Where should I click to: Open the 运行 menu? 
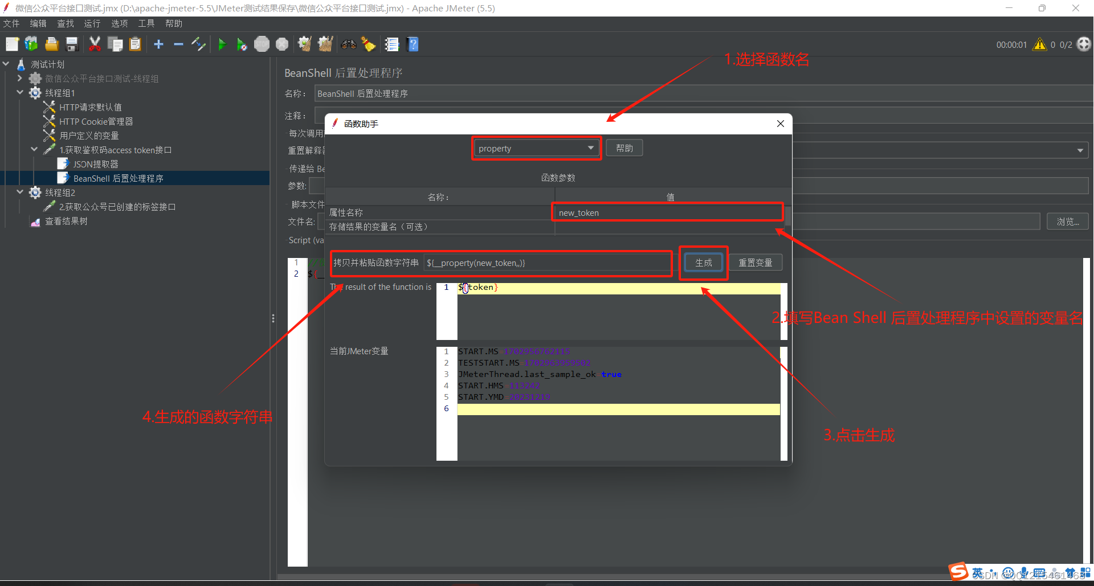(x=92, y=23)
